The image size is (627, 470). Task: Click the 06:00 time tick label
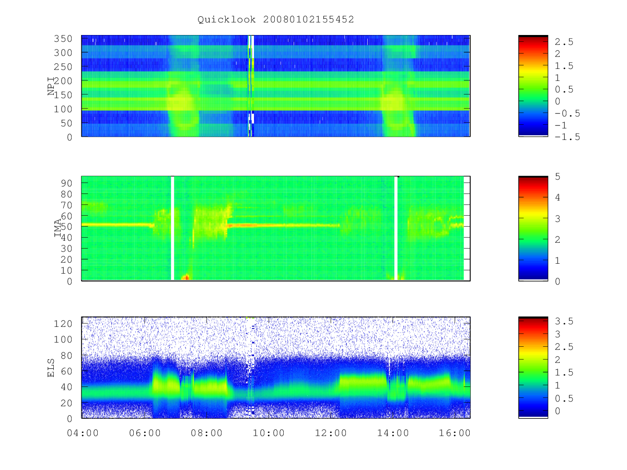click(x=145, y=433)
